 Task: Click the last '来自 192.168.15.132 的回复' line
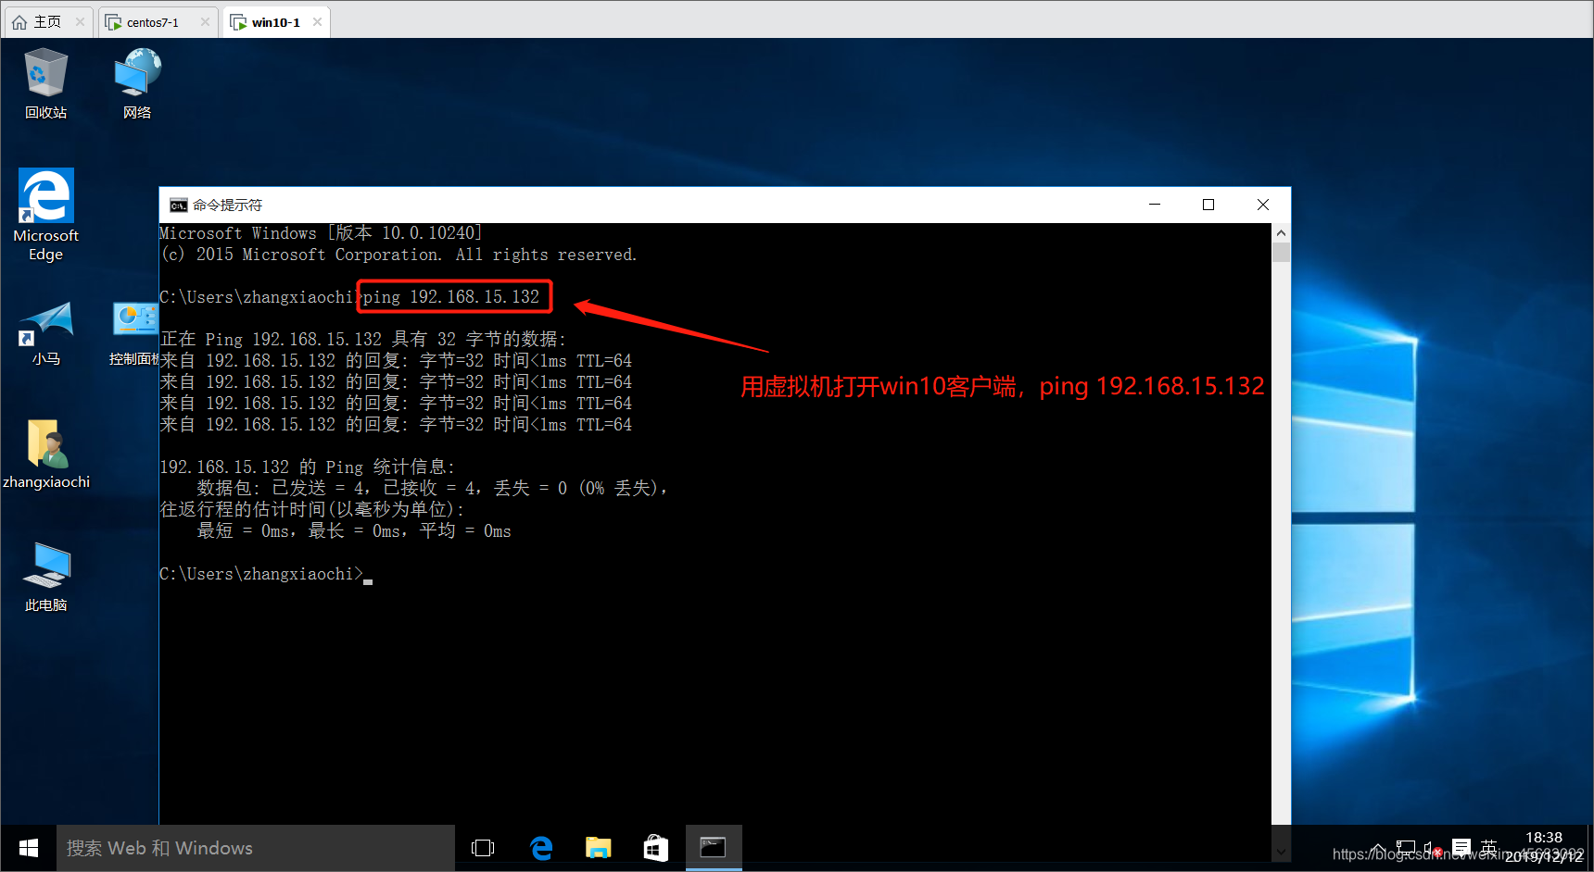click(x=396, y=425)
